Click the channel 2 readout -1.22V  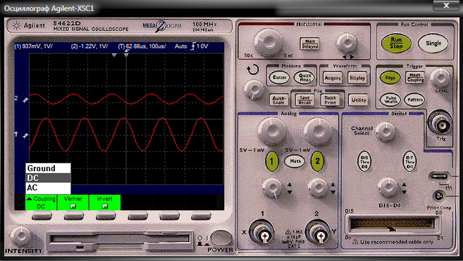pyautogui.click(x=89, y=46)
